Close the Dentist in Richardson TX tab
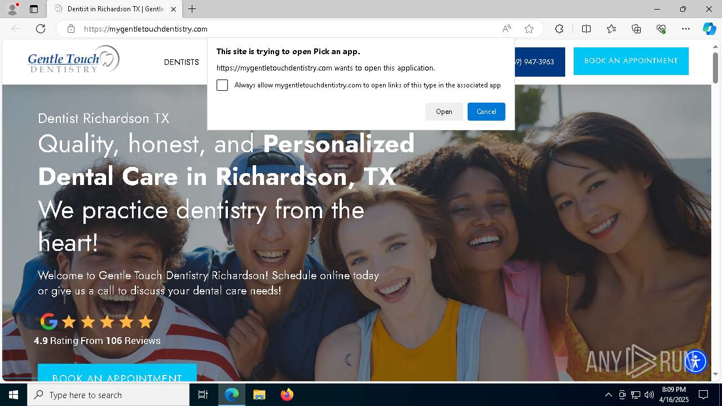Screen dimensions: 722x406 click(173, 9)
